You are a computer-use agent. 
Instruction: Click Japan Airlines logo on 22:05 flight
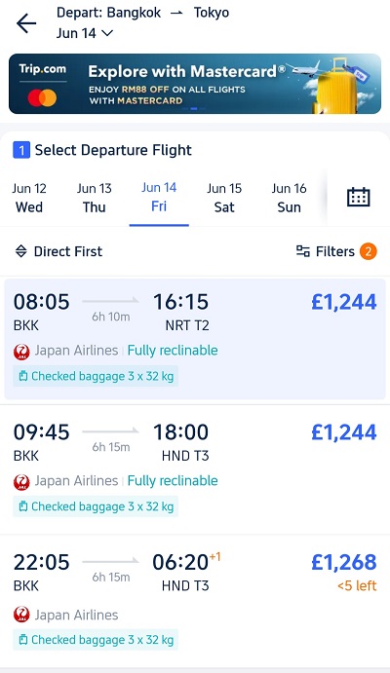(21, 615)
